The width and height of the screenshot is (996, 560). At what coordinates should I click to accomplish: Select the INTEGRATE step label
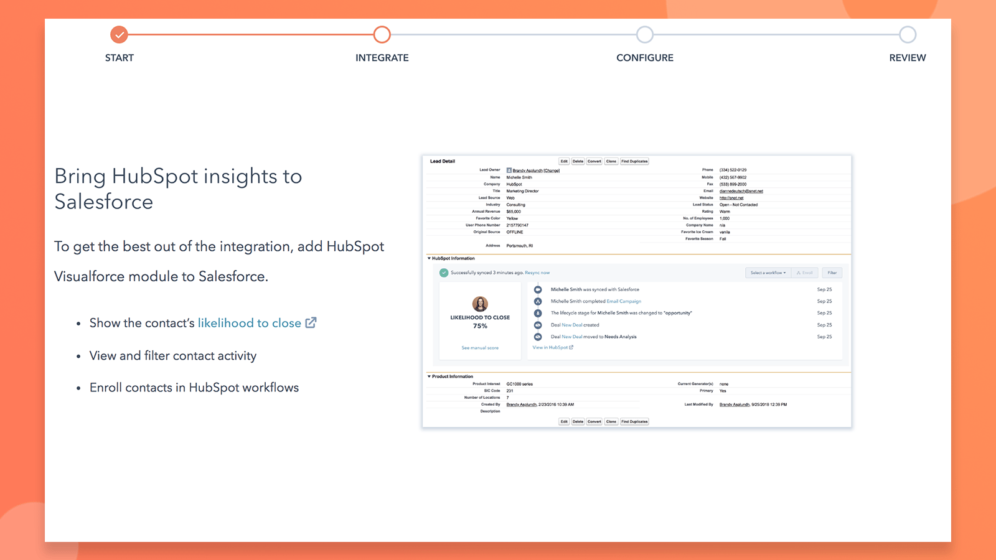click(x=382, y=58)
